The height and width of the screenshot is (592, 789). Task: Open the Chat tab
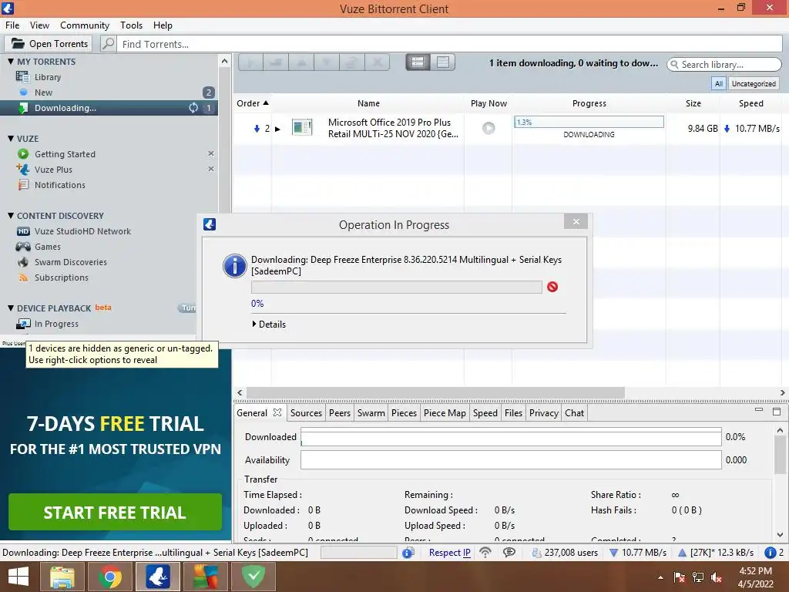click(574, 413)
